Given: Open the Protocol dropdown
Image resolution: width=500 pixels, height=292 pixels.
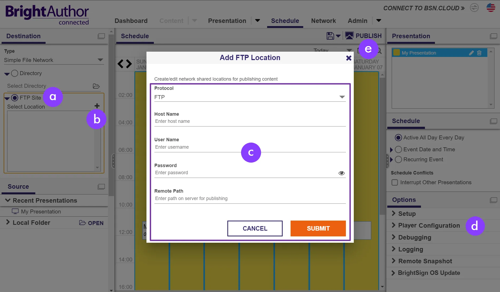Looking at the screenshot, I should pyautogui.click(x=250, y=97).
